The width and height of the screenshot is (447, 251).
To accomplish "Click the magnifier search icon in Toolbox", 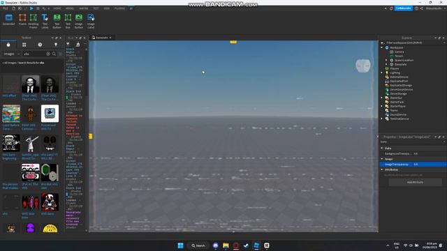I will [54, 54].
